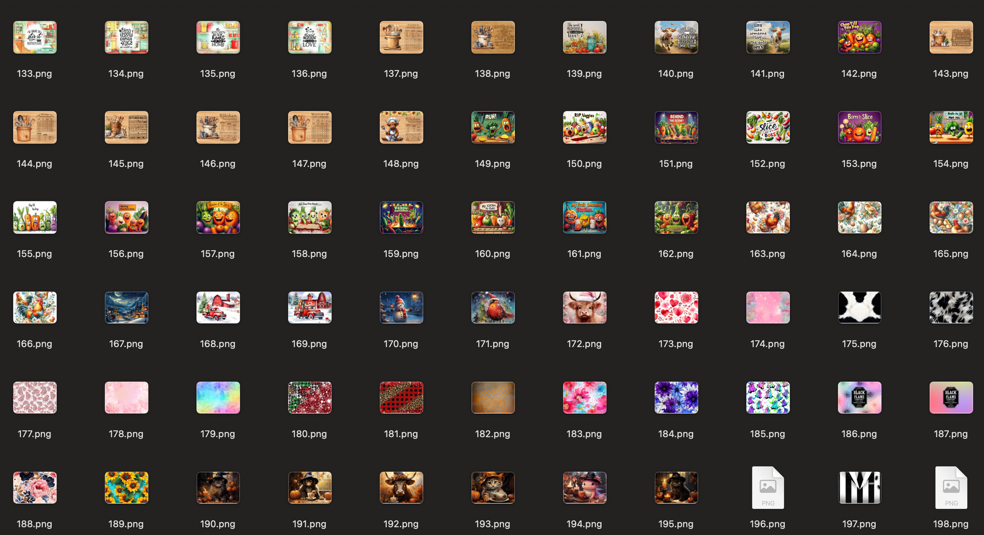Select the pink peony floral 188.png
Viewport: 984px width, 535px height.
[x=35, y=487]
